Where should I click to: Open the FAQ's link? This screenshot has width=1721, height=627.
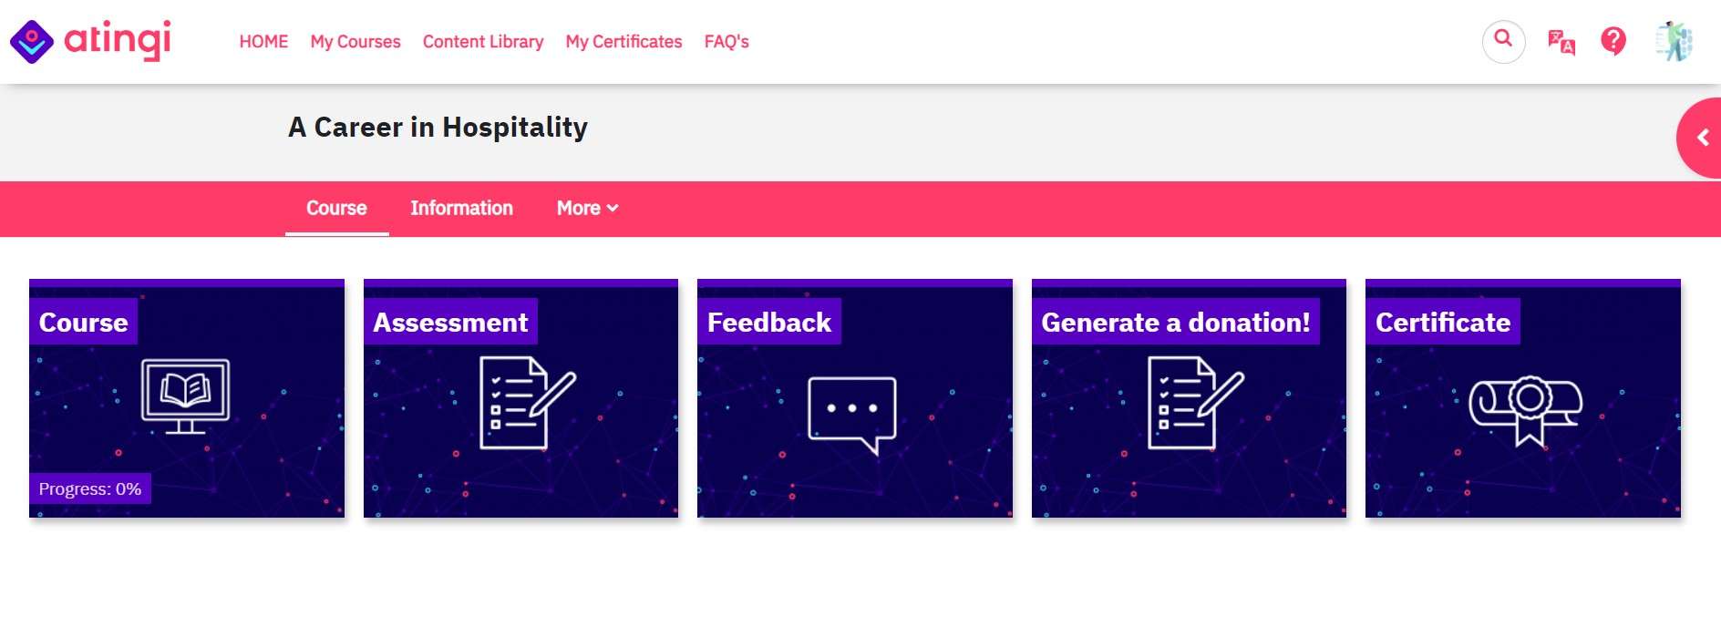pyautogui.click(x=727, y=42)
